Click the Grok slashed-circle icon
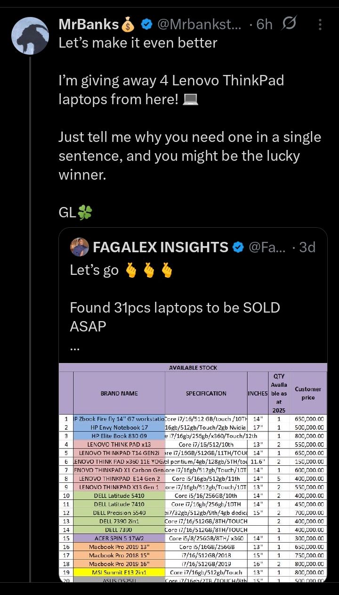Screen dimensions: 339x595 [x=289, y=24]
